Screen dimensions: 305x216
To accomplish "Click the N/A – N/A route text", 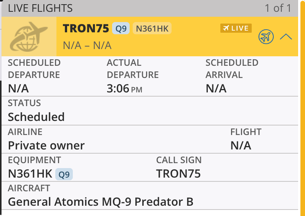I will click(x=87, y=46).
